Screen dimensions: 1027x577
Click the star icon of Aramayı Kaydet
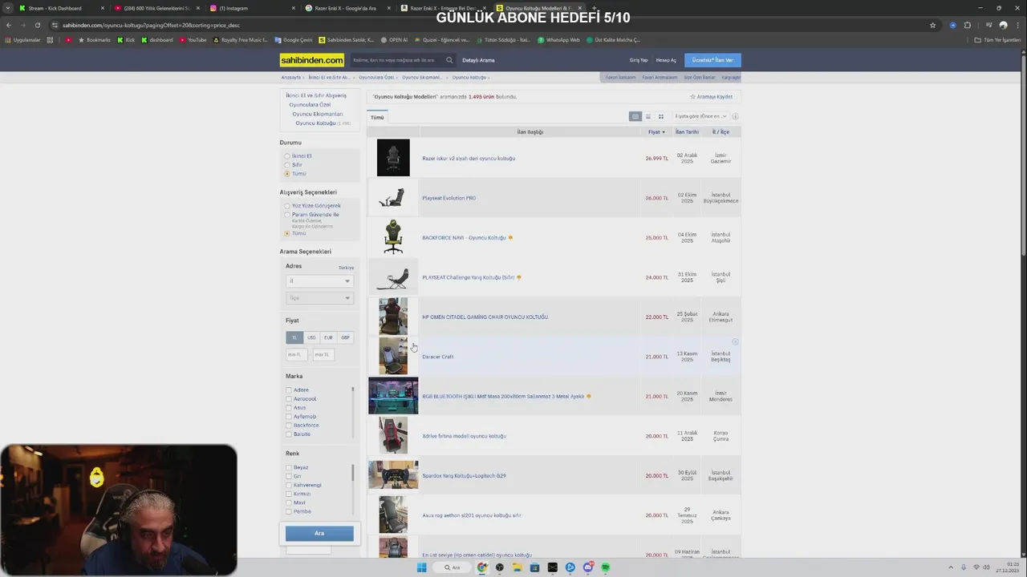(x=693, y=97)
